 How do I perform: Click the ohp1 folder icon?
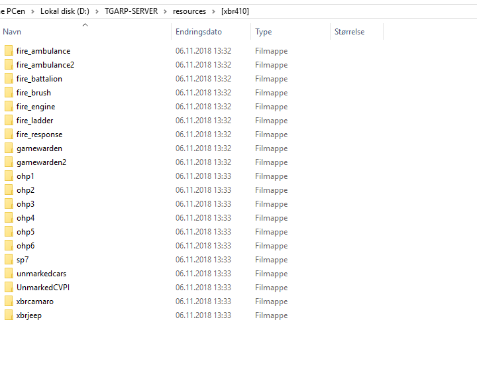coord(9,176)
